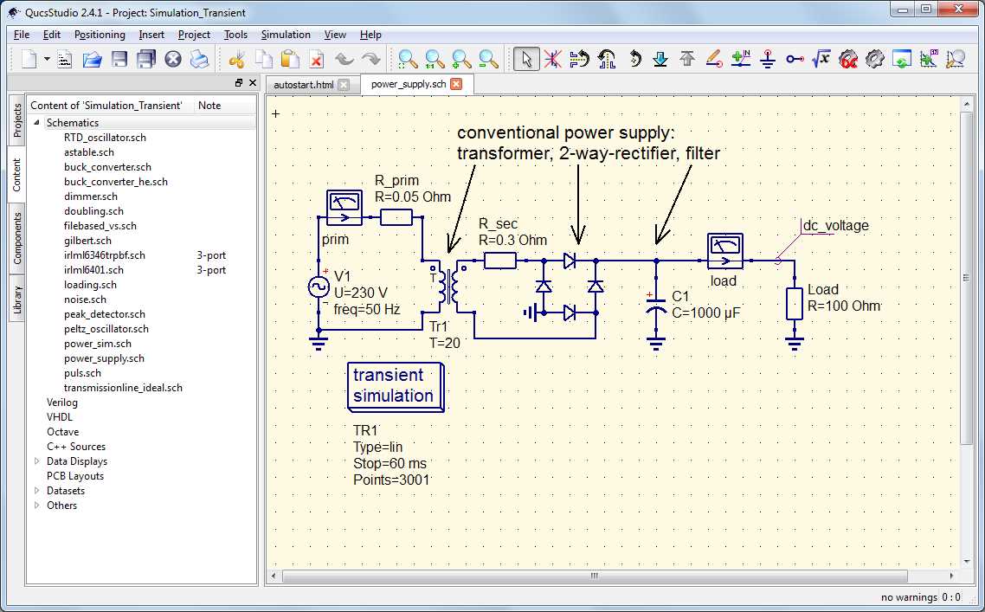Undock the content panel via float button
Image resolution: width=985 pixels, height=612 pixels.
239,83
